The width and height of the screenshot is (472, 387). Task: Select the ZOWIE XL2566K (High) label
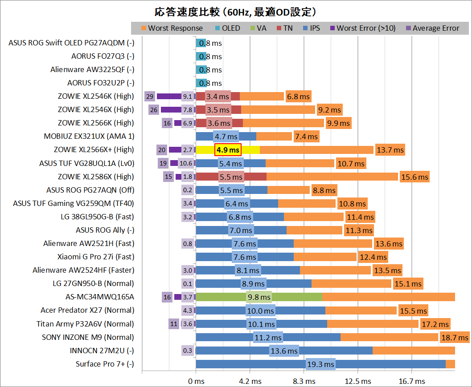coord(96,123)
